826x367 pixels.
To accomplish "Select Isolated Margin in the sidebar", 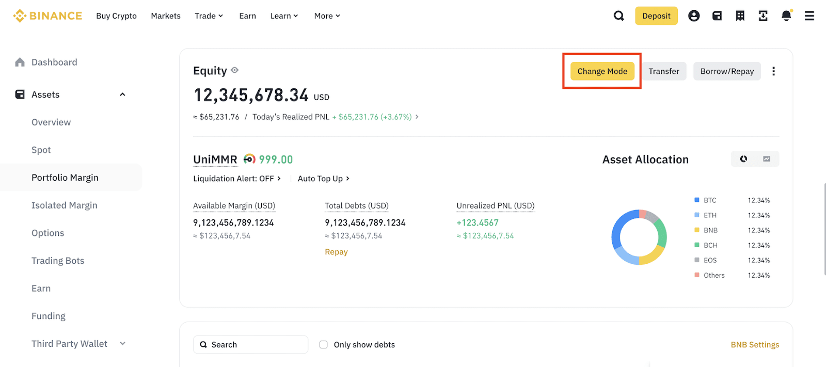I will 65,205.
